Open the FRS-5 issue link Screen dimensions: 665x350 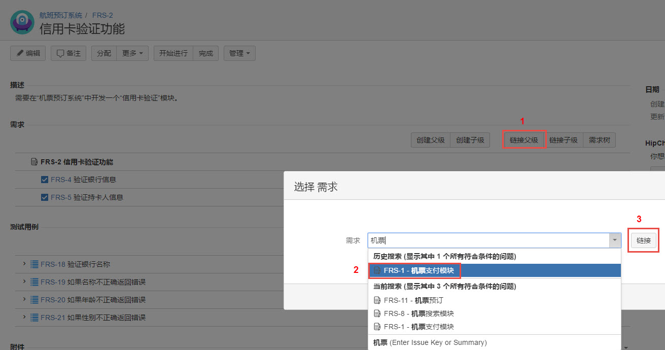click(x=61, y=197)
